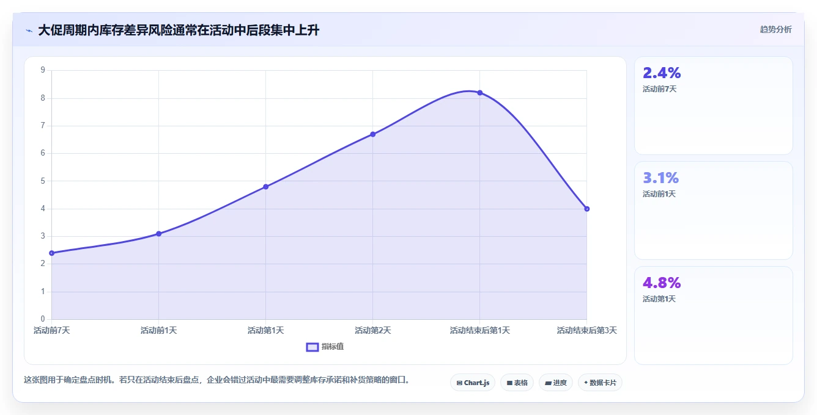Click x-axis label 活动前1天
This screenshot has height=415, width=817.
(x=158, y=330)
